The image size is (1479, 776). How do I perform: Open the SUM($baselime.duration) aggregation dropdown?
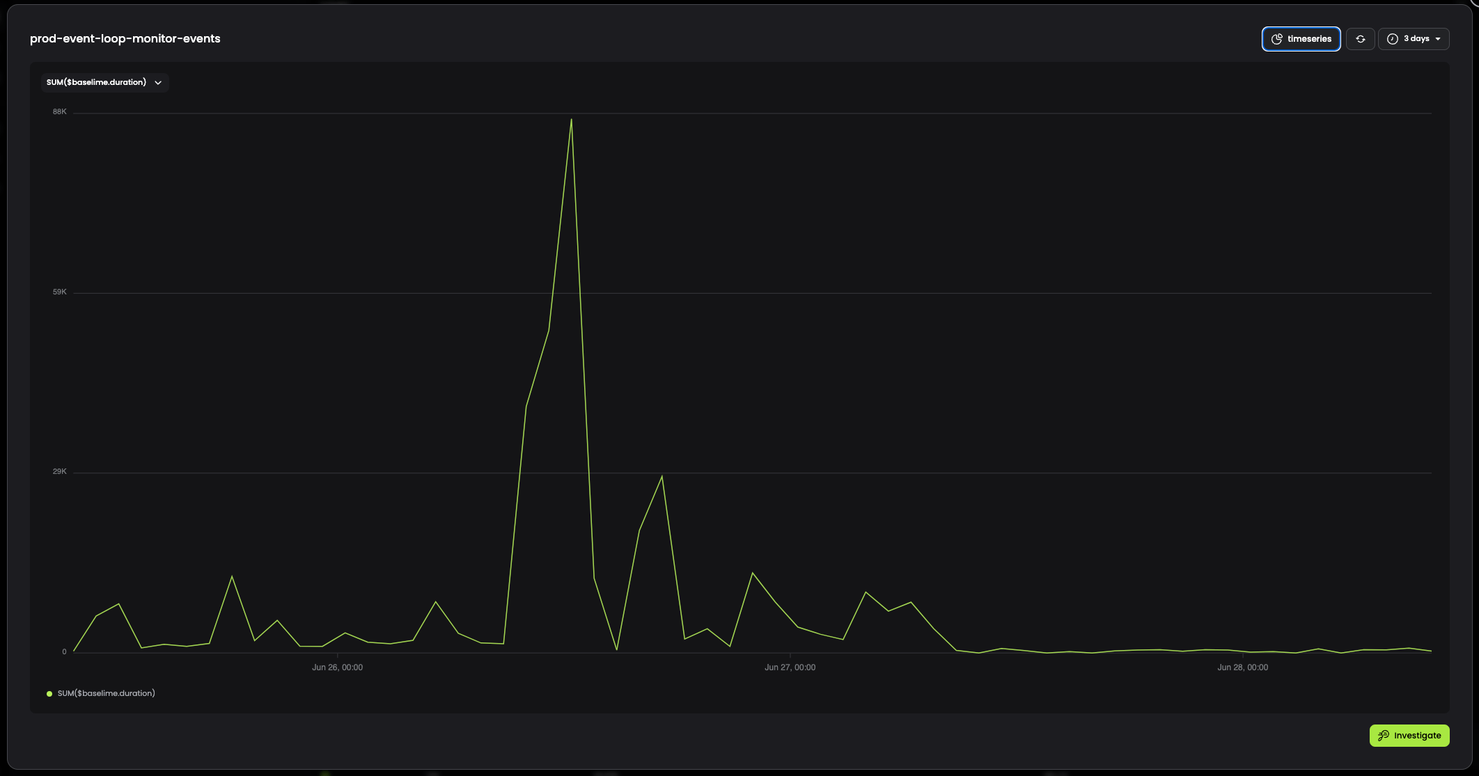[x=104, y=82]
